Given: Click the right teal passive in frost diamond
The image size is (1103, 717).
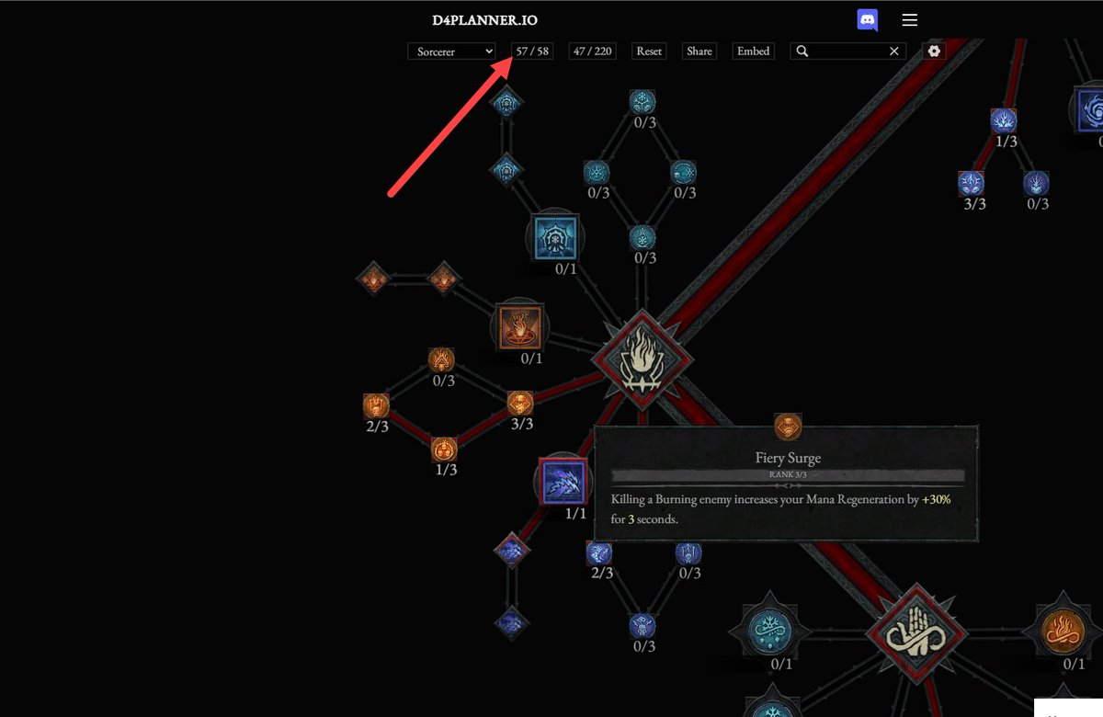Looking at the screenshot, I should pos(683,172).
